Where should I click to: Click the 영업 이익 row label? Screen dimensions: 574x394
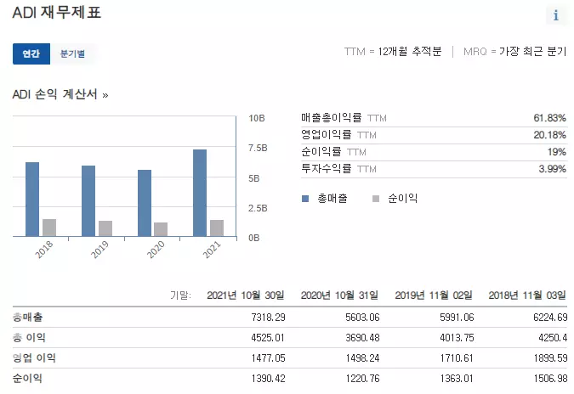[x=34, y=357]
